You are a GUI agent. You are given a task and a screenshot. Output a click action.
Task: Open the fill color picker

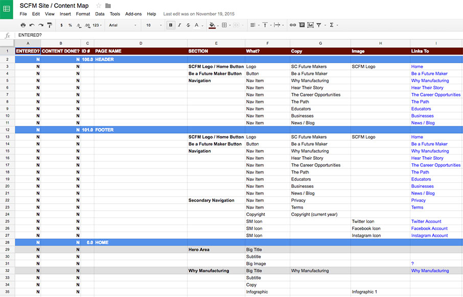coord(214,25)
